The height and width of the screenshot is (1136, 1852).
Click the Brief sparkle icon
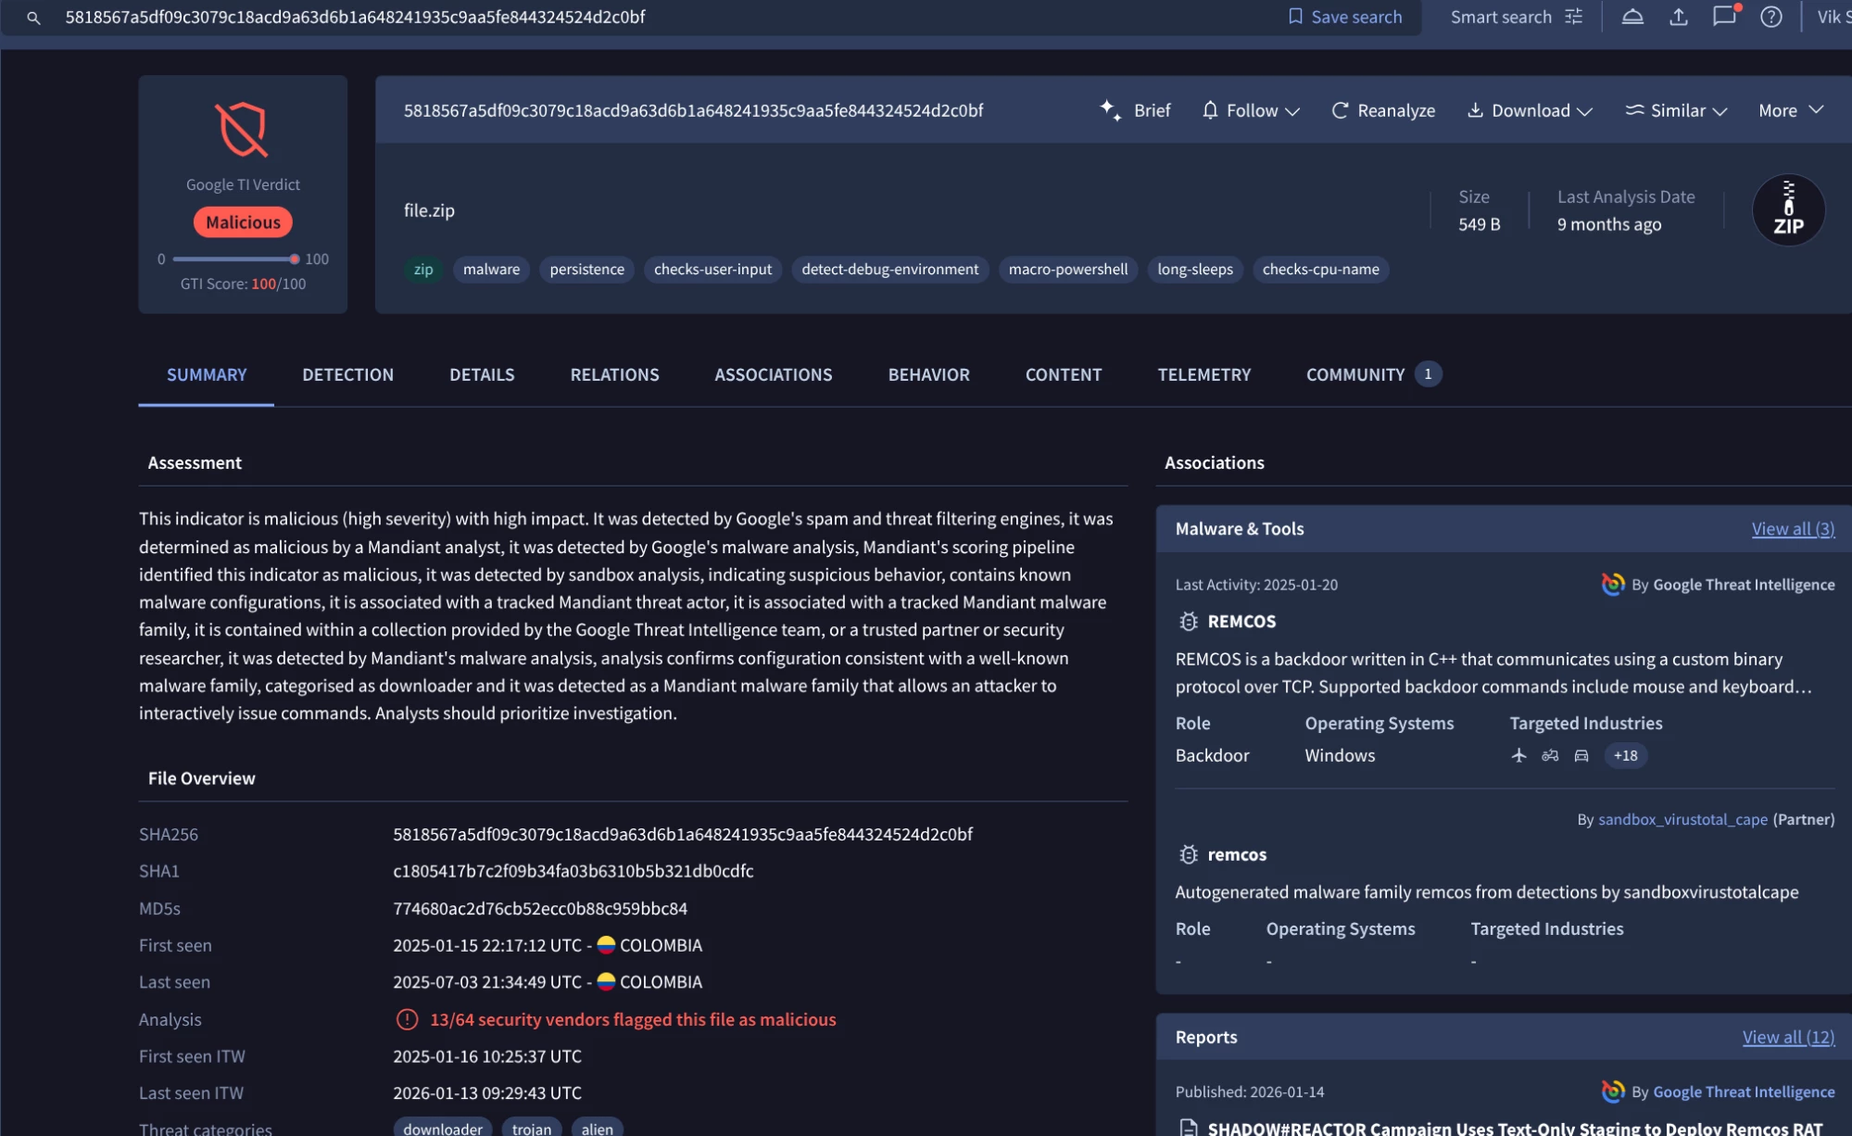[x=1110, y=110]
